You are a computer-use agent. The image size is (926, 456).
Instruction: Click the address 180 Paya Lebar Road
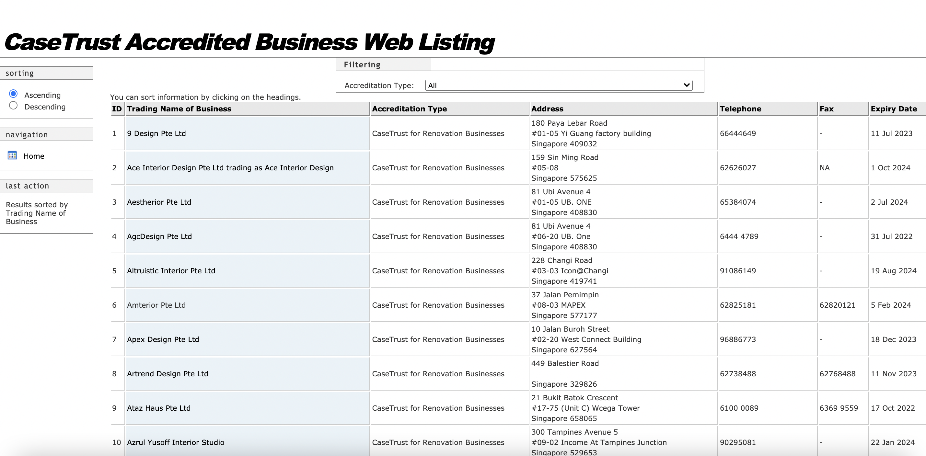(569, 123)
